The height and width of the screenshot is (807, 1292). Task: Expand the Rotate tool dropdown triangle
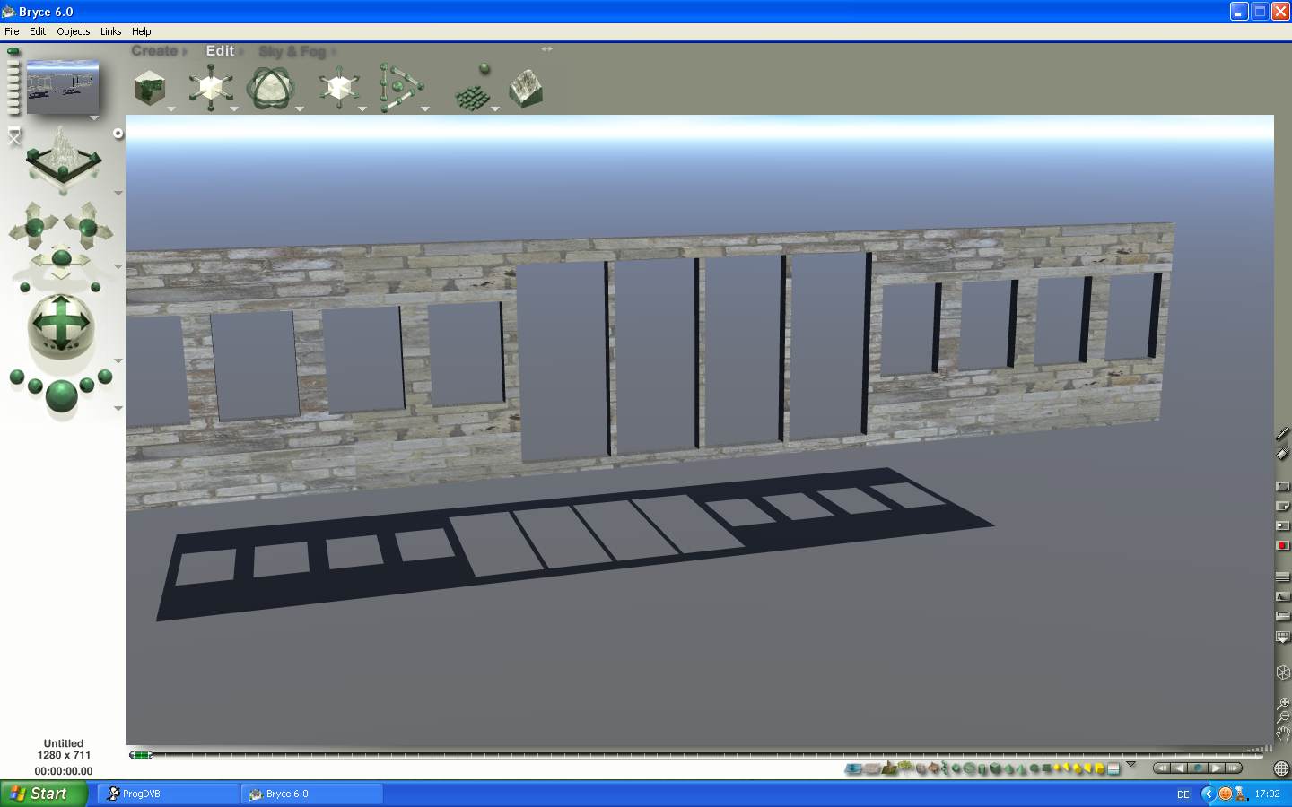coord(300,109)
